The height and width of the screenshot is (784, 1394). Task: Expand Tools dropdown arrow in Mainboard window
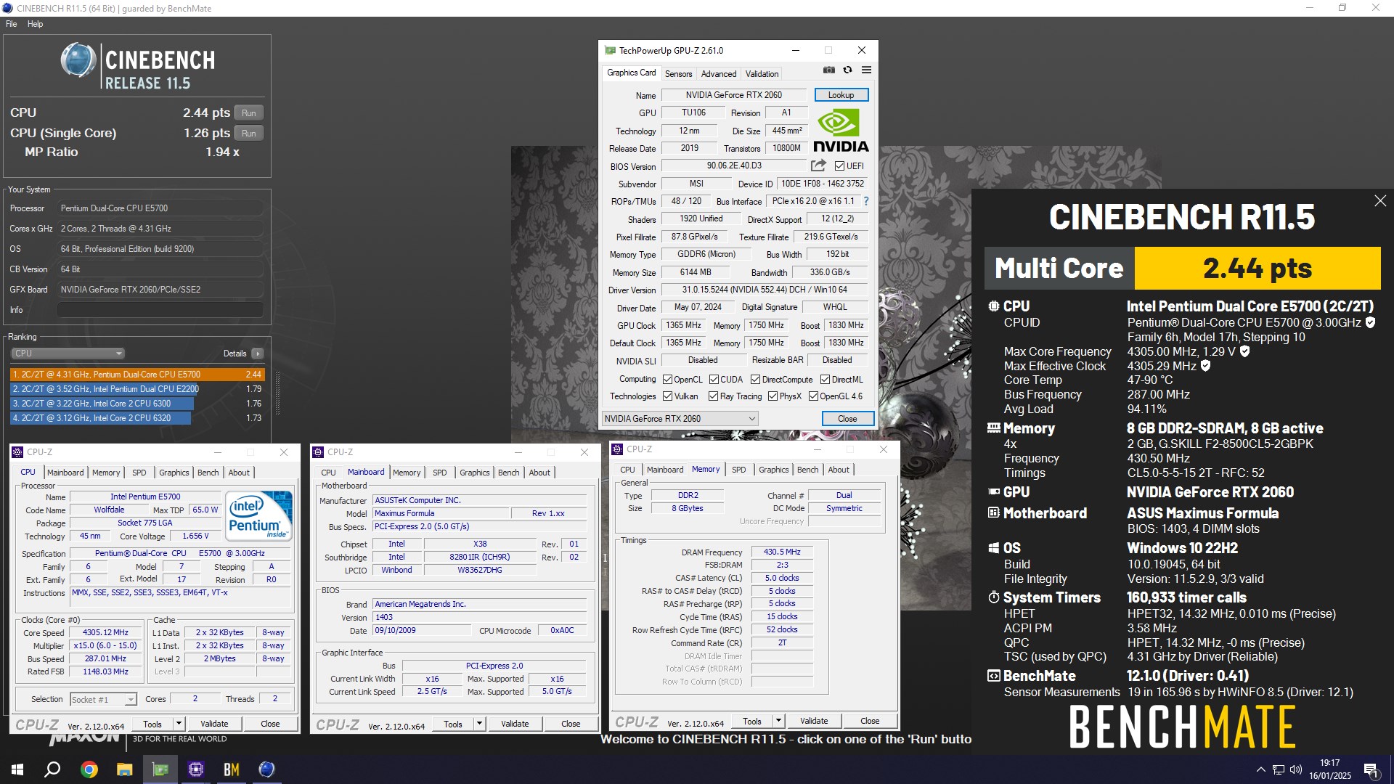[479, 724]
